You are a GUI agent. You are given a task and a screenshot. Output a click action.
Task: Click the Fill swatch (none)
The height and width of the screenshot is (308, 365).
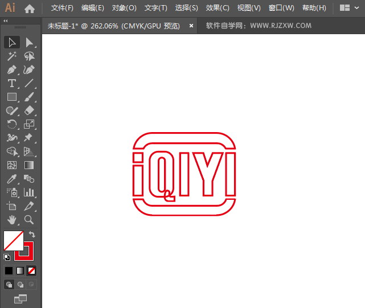click(14, 241)
